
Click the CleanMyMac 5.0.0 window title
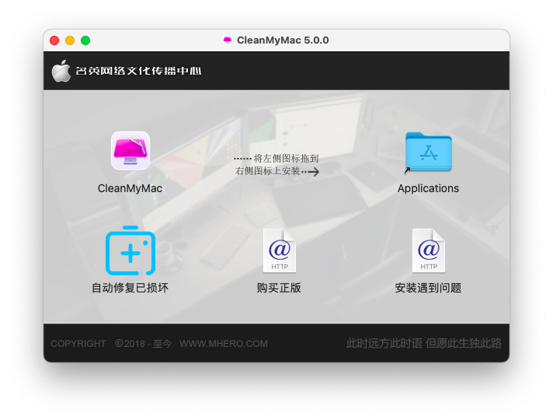pyautogui.click(x=283, y=40)
